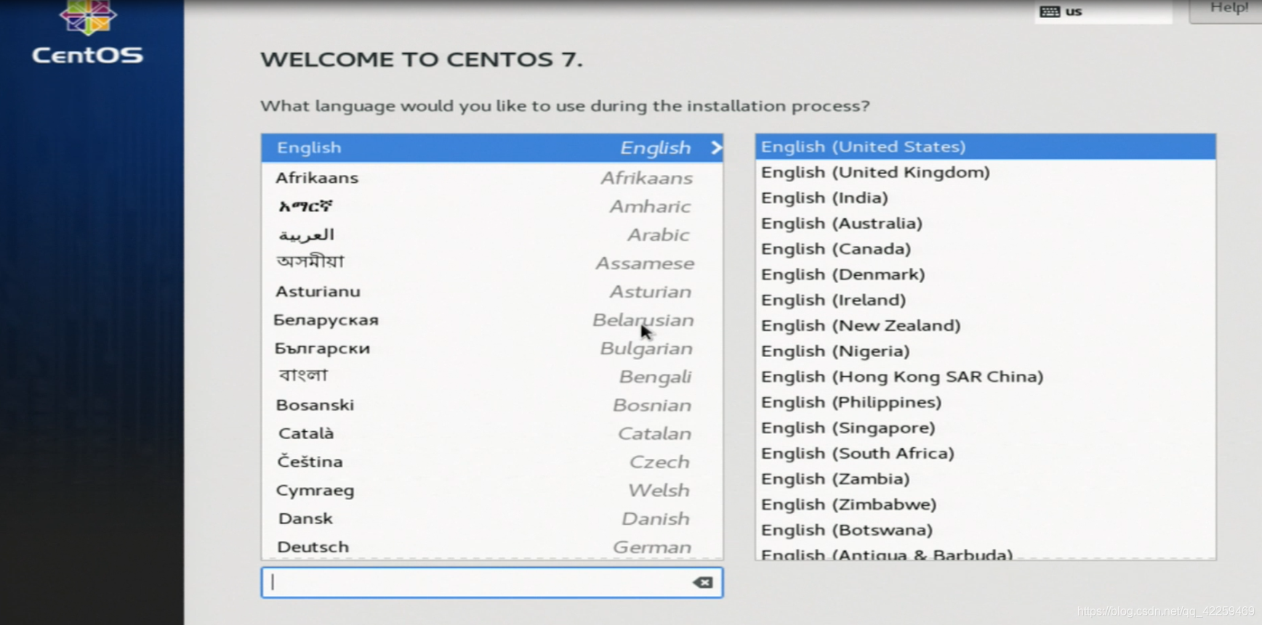Click the arrow chevron on the English row
This screenshot has width=1262, height=625.
point(716,147)
